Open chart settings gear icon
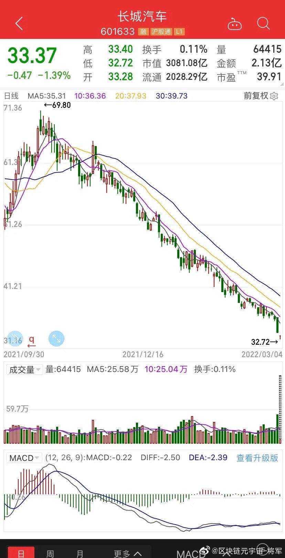 tap(274, 96)
